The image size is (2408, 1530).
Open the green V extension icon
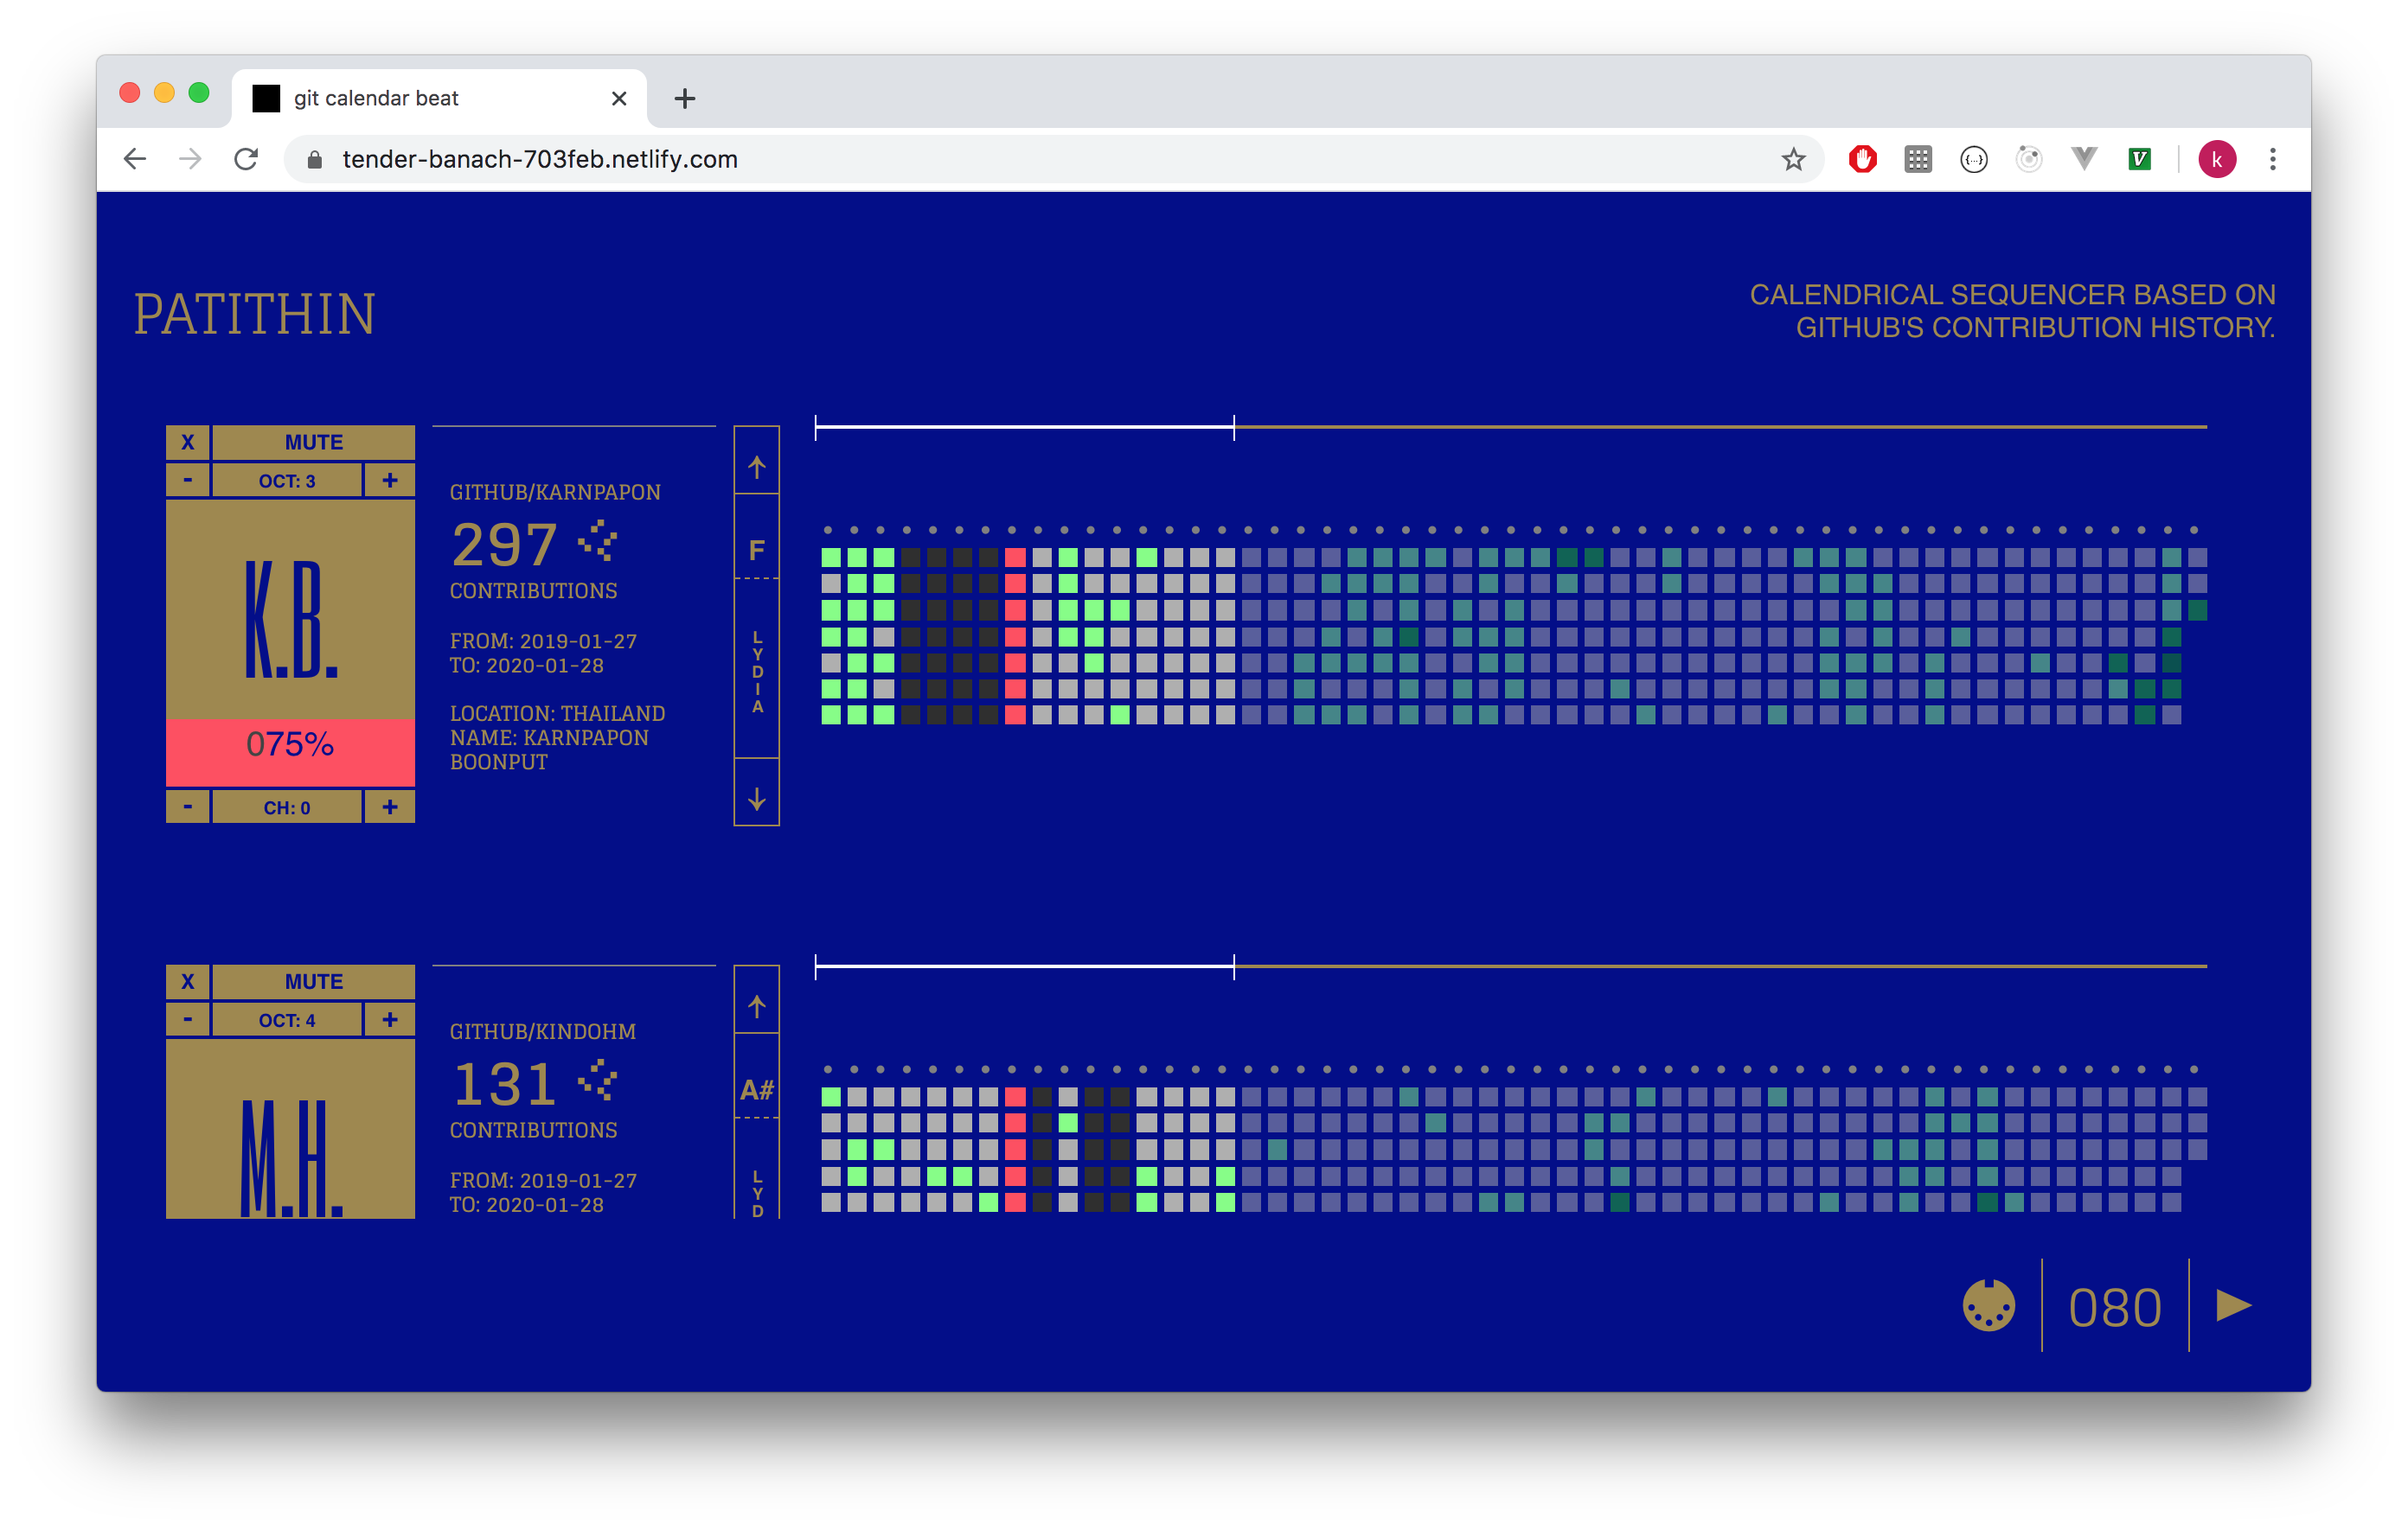pos(2140,159)
